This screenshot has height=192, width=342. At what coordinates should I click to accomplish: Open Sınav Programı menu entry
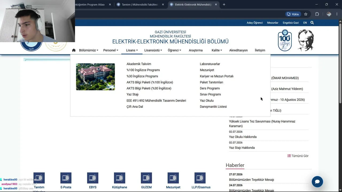pos(211,94)
